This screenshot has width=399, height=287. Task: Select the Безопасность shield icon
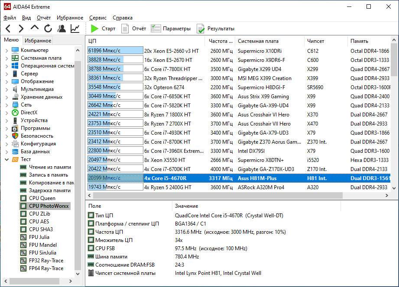(x=15, y=136)
